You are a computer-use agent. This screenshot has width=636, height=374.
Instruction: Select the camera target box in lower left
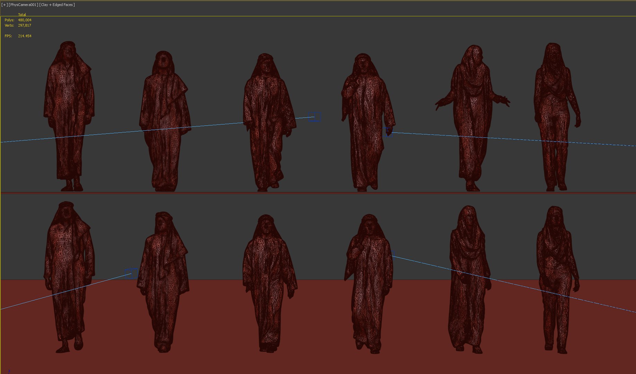click(131, 273)
